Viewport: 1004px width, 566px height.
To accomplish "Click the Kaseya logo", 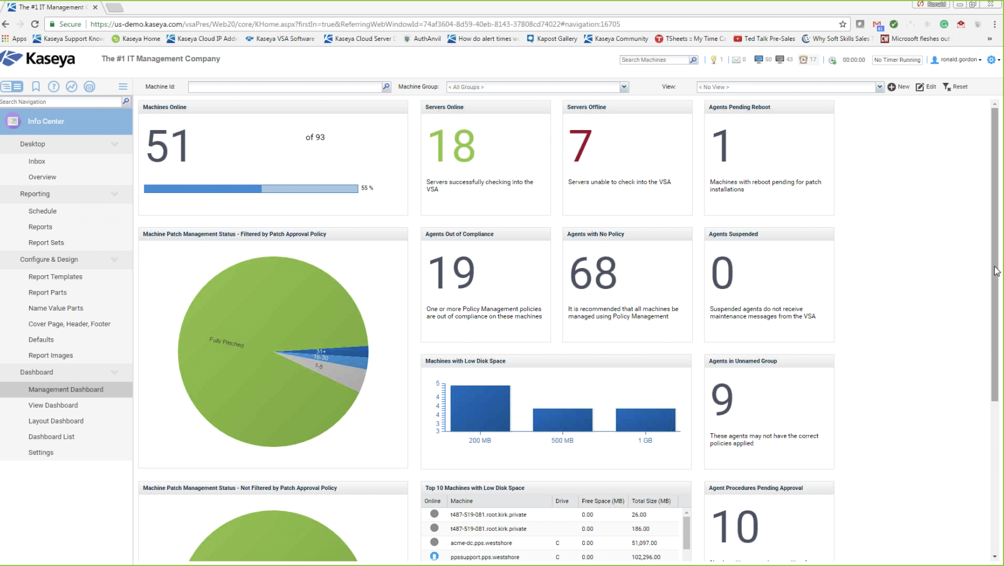I will click(38, 58).
